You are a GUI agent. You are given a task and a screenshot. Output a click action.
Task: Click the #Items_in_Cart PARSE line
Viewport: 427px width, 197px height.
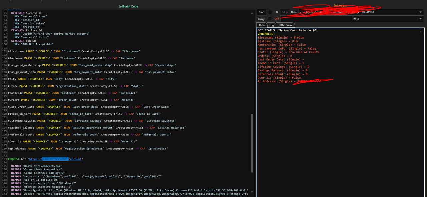click(x=84, y=114)
